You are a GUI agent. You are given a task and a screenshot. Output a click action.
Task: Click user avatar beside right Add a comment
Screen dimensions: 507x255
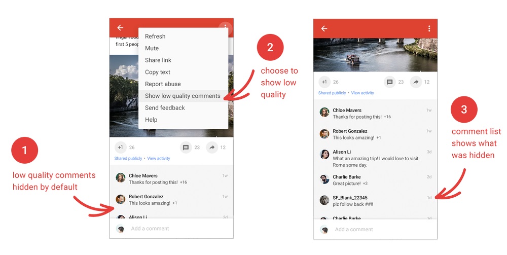point(324,230)
